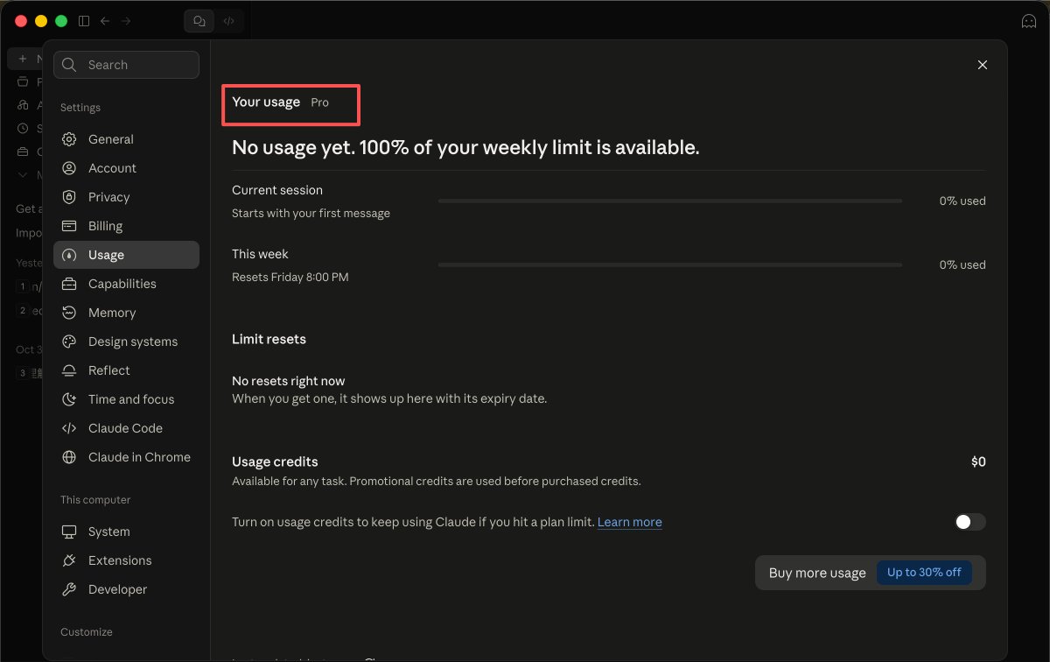1050x662 pixels.
Task: Click the "Limit resets" heading
Action: [x=269, y=339]
